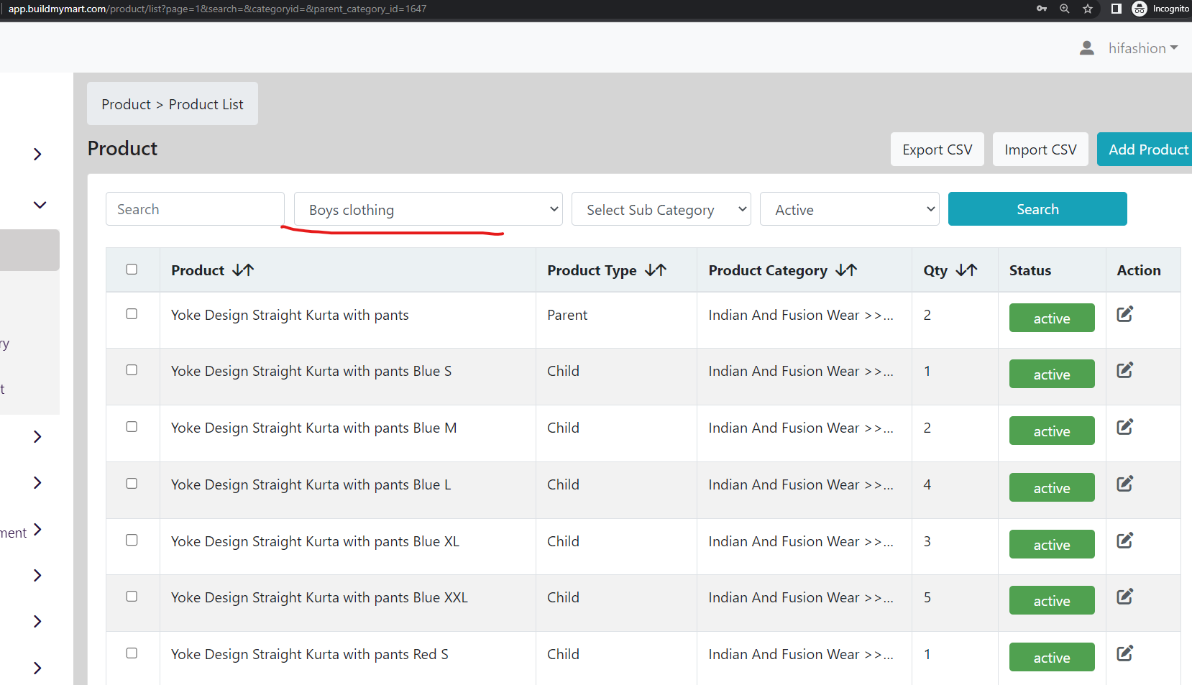Click the browser bookmark star icon

(1088, 9)
